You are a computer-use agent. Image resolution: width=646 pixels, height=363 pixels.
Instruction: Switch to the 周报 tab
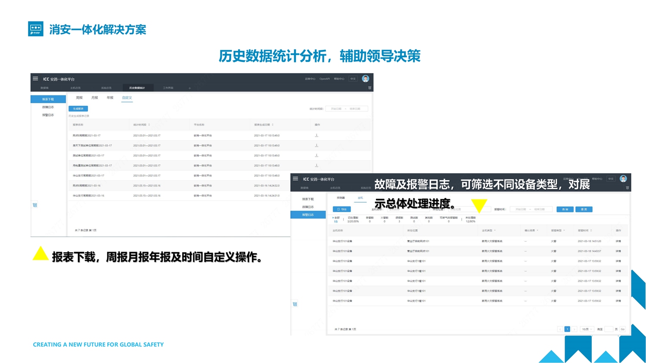click(x=79, y=98)
